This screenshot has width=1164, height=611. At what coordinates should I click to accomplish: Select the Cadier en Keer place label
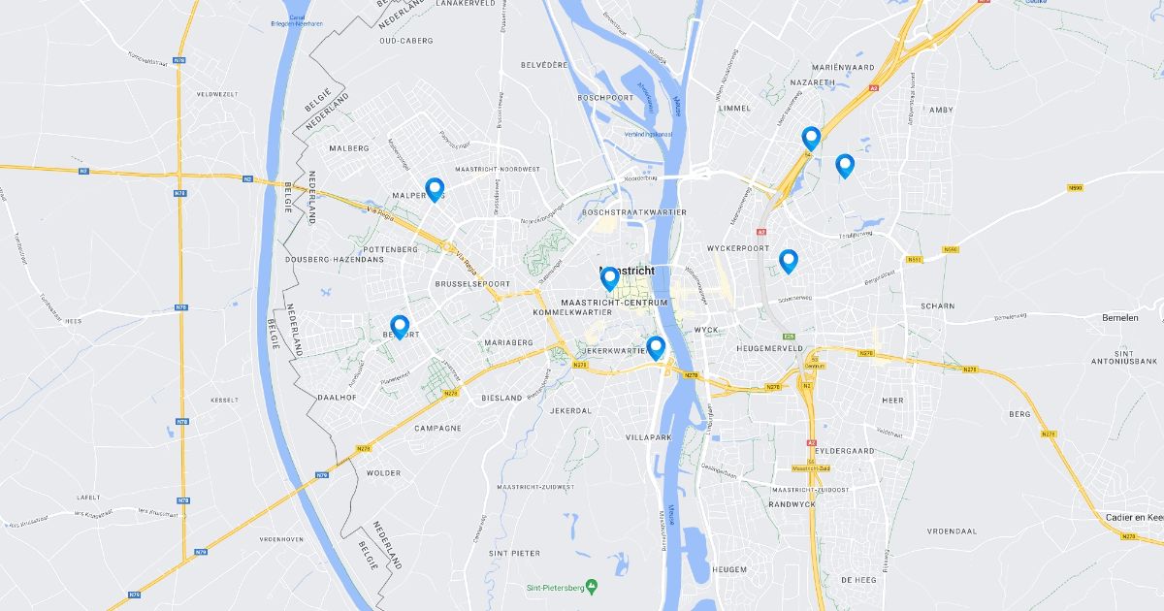coord(1134,517)
